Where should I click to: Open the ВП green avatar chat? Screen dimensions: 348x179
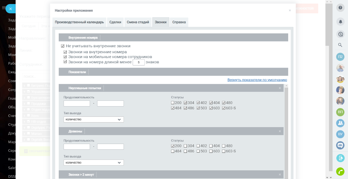(340, 112)
